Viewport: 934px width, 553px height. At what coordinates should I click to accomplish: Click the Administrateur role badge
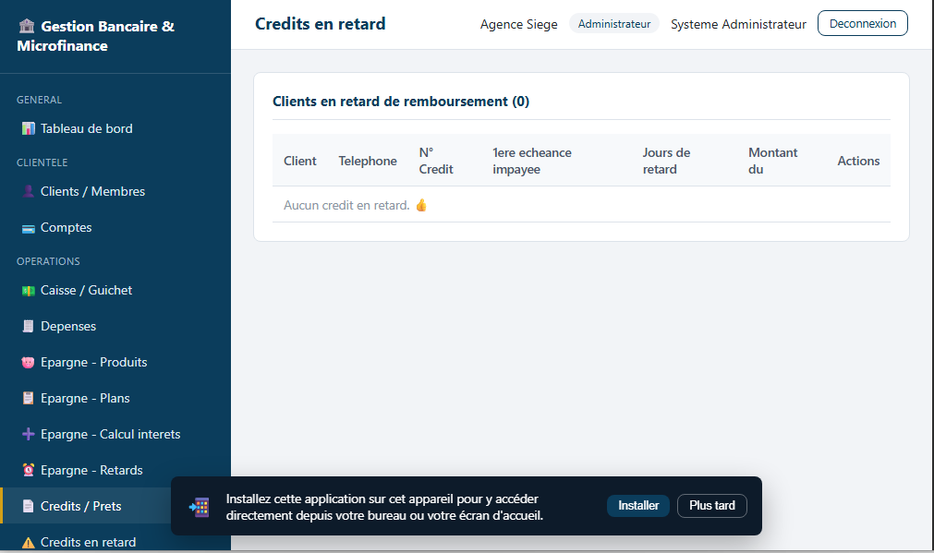(x=614, y=24)
